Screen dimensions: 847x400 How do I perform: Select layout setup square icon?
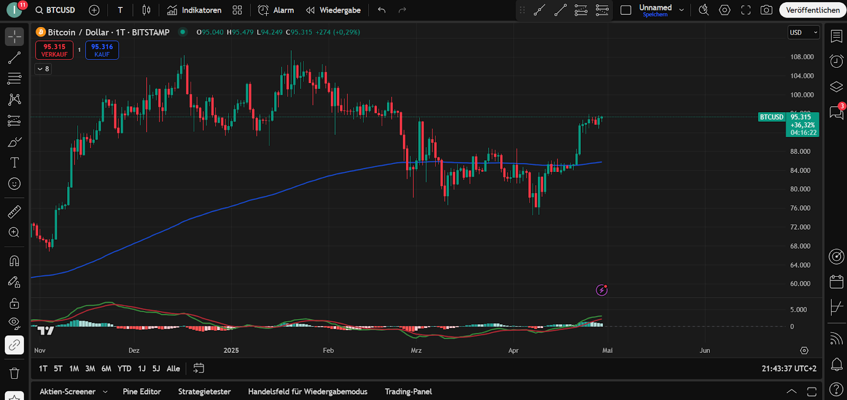pyautogui.click(x=626, y=10)
